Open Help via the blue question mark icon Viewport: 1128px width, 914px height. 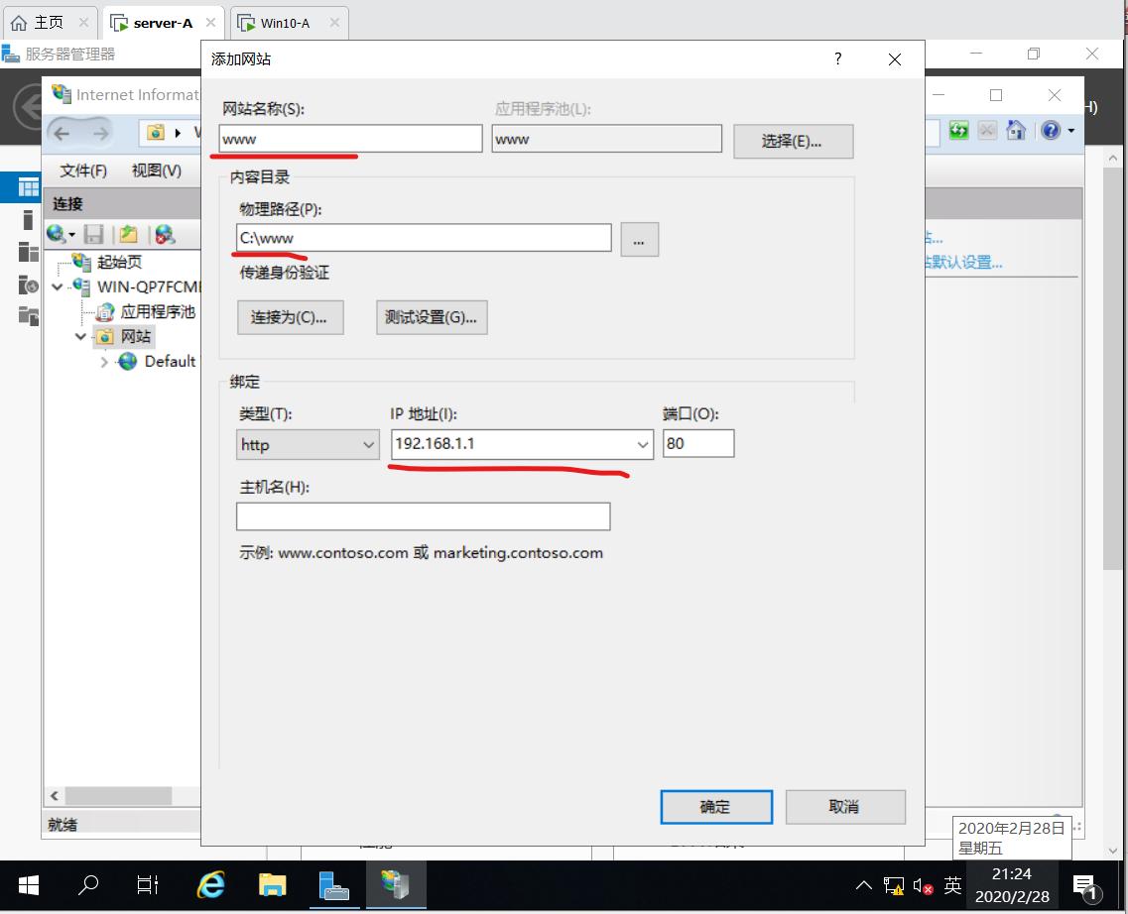(1050, 130)
